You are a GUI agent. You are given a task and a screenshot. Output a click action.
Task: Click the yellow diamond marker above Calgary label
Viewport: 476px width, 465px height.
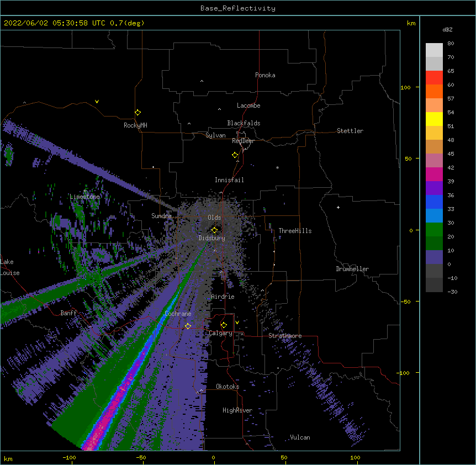tap(224, 325)
